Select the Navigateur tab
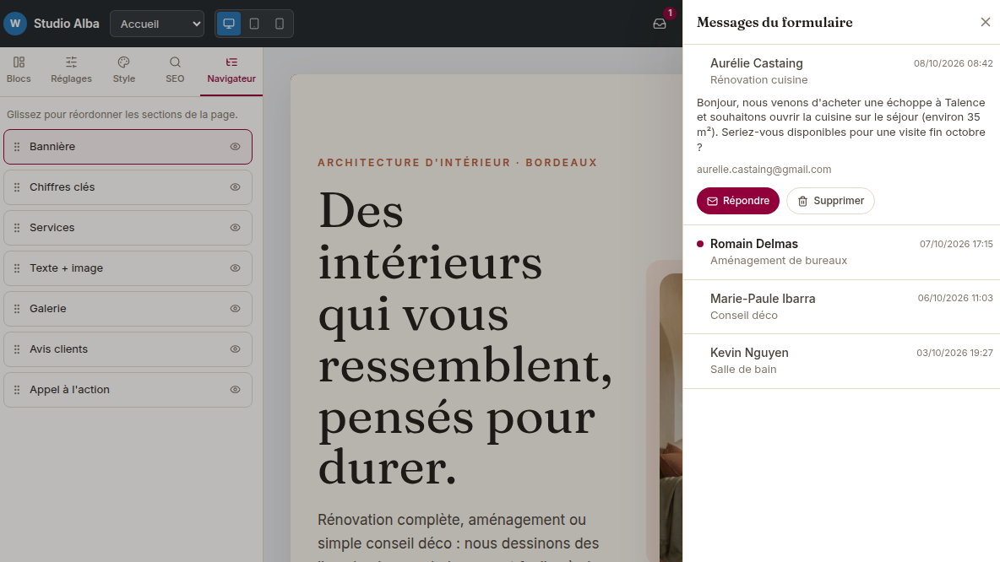 [231, 71]
